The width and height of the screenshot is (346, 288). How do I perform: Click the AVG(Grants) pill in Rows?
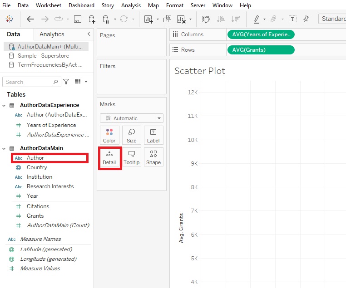(261, 50)
